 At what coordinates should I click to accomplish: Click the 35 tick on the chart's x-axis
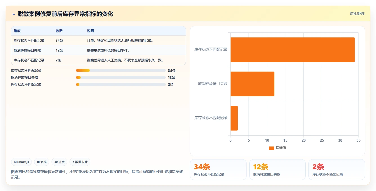coord(358,140)
